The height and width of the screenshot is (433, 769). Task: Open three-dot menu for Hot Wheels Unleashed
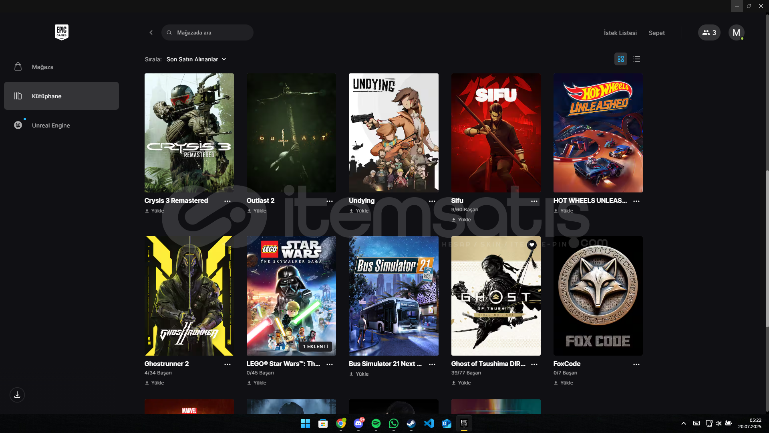pyautogui.click(x=636, y=201)
